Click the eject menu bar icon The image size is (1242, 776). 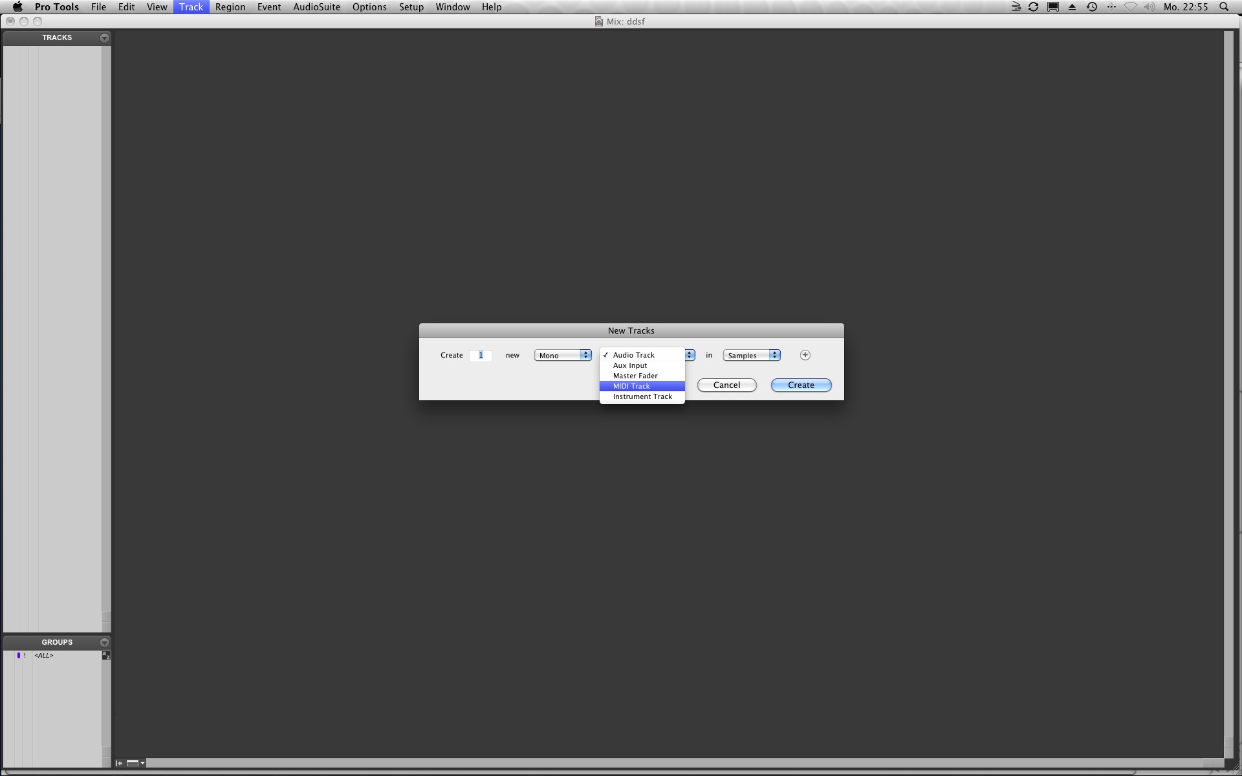tap(1072, 7)
